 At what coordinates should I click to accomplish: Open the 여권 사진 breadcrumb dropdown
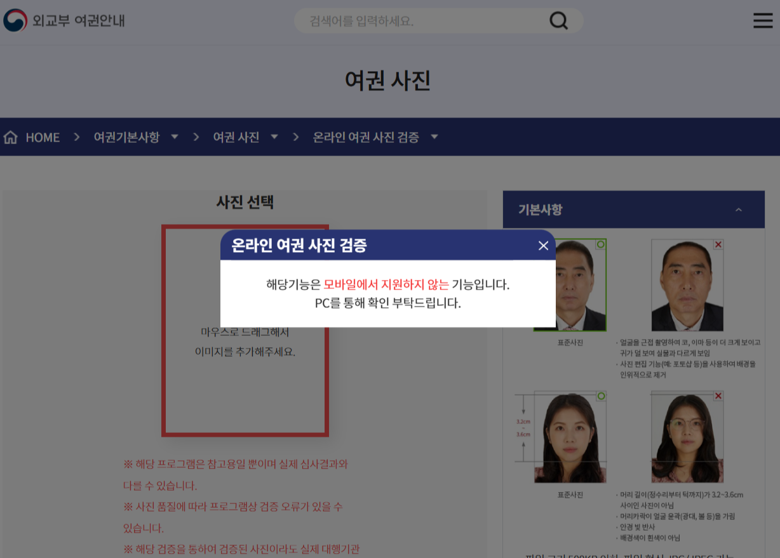(274, 136)
